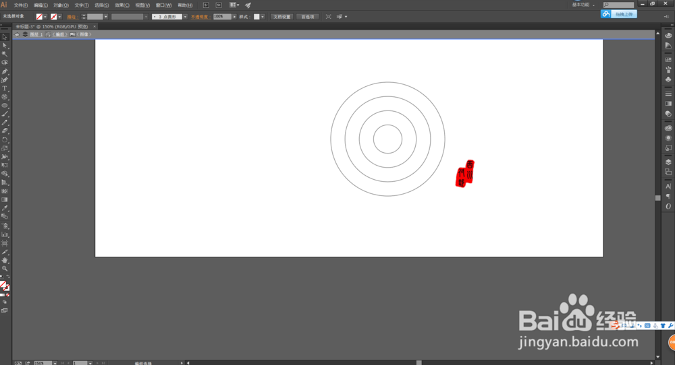675x365 pixels.
Task: Open the Brushes panel icon
Action: [x=668, y=69]
